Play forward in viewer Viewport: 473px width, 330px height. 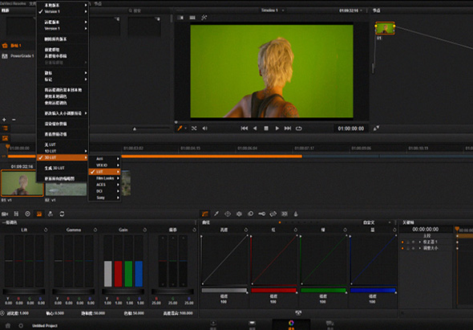click(x=277, y=128)
